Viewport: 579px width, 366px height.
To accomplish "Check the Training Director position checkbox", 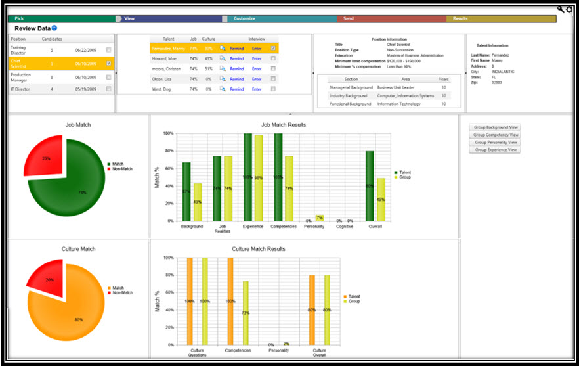I will (x=108, y=50).
